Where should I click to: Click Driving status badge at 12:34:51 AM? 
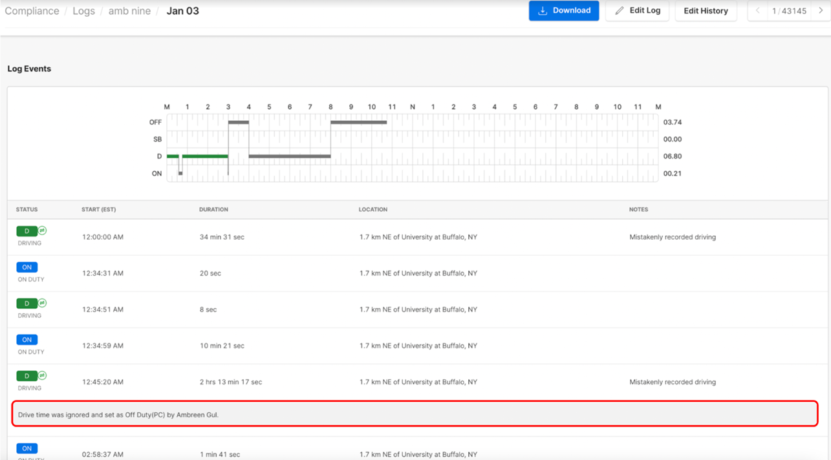tap(27, 304)
